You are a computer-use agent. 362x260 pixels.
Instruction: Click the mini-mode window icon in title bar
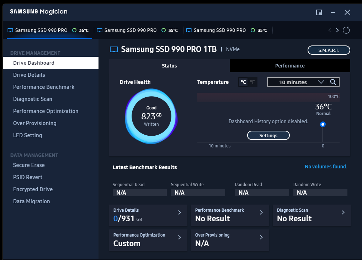(319, 12)
